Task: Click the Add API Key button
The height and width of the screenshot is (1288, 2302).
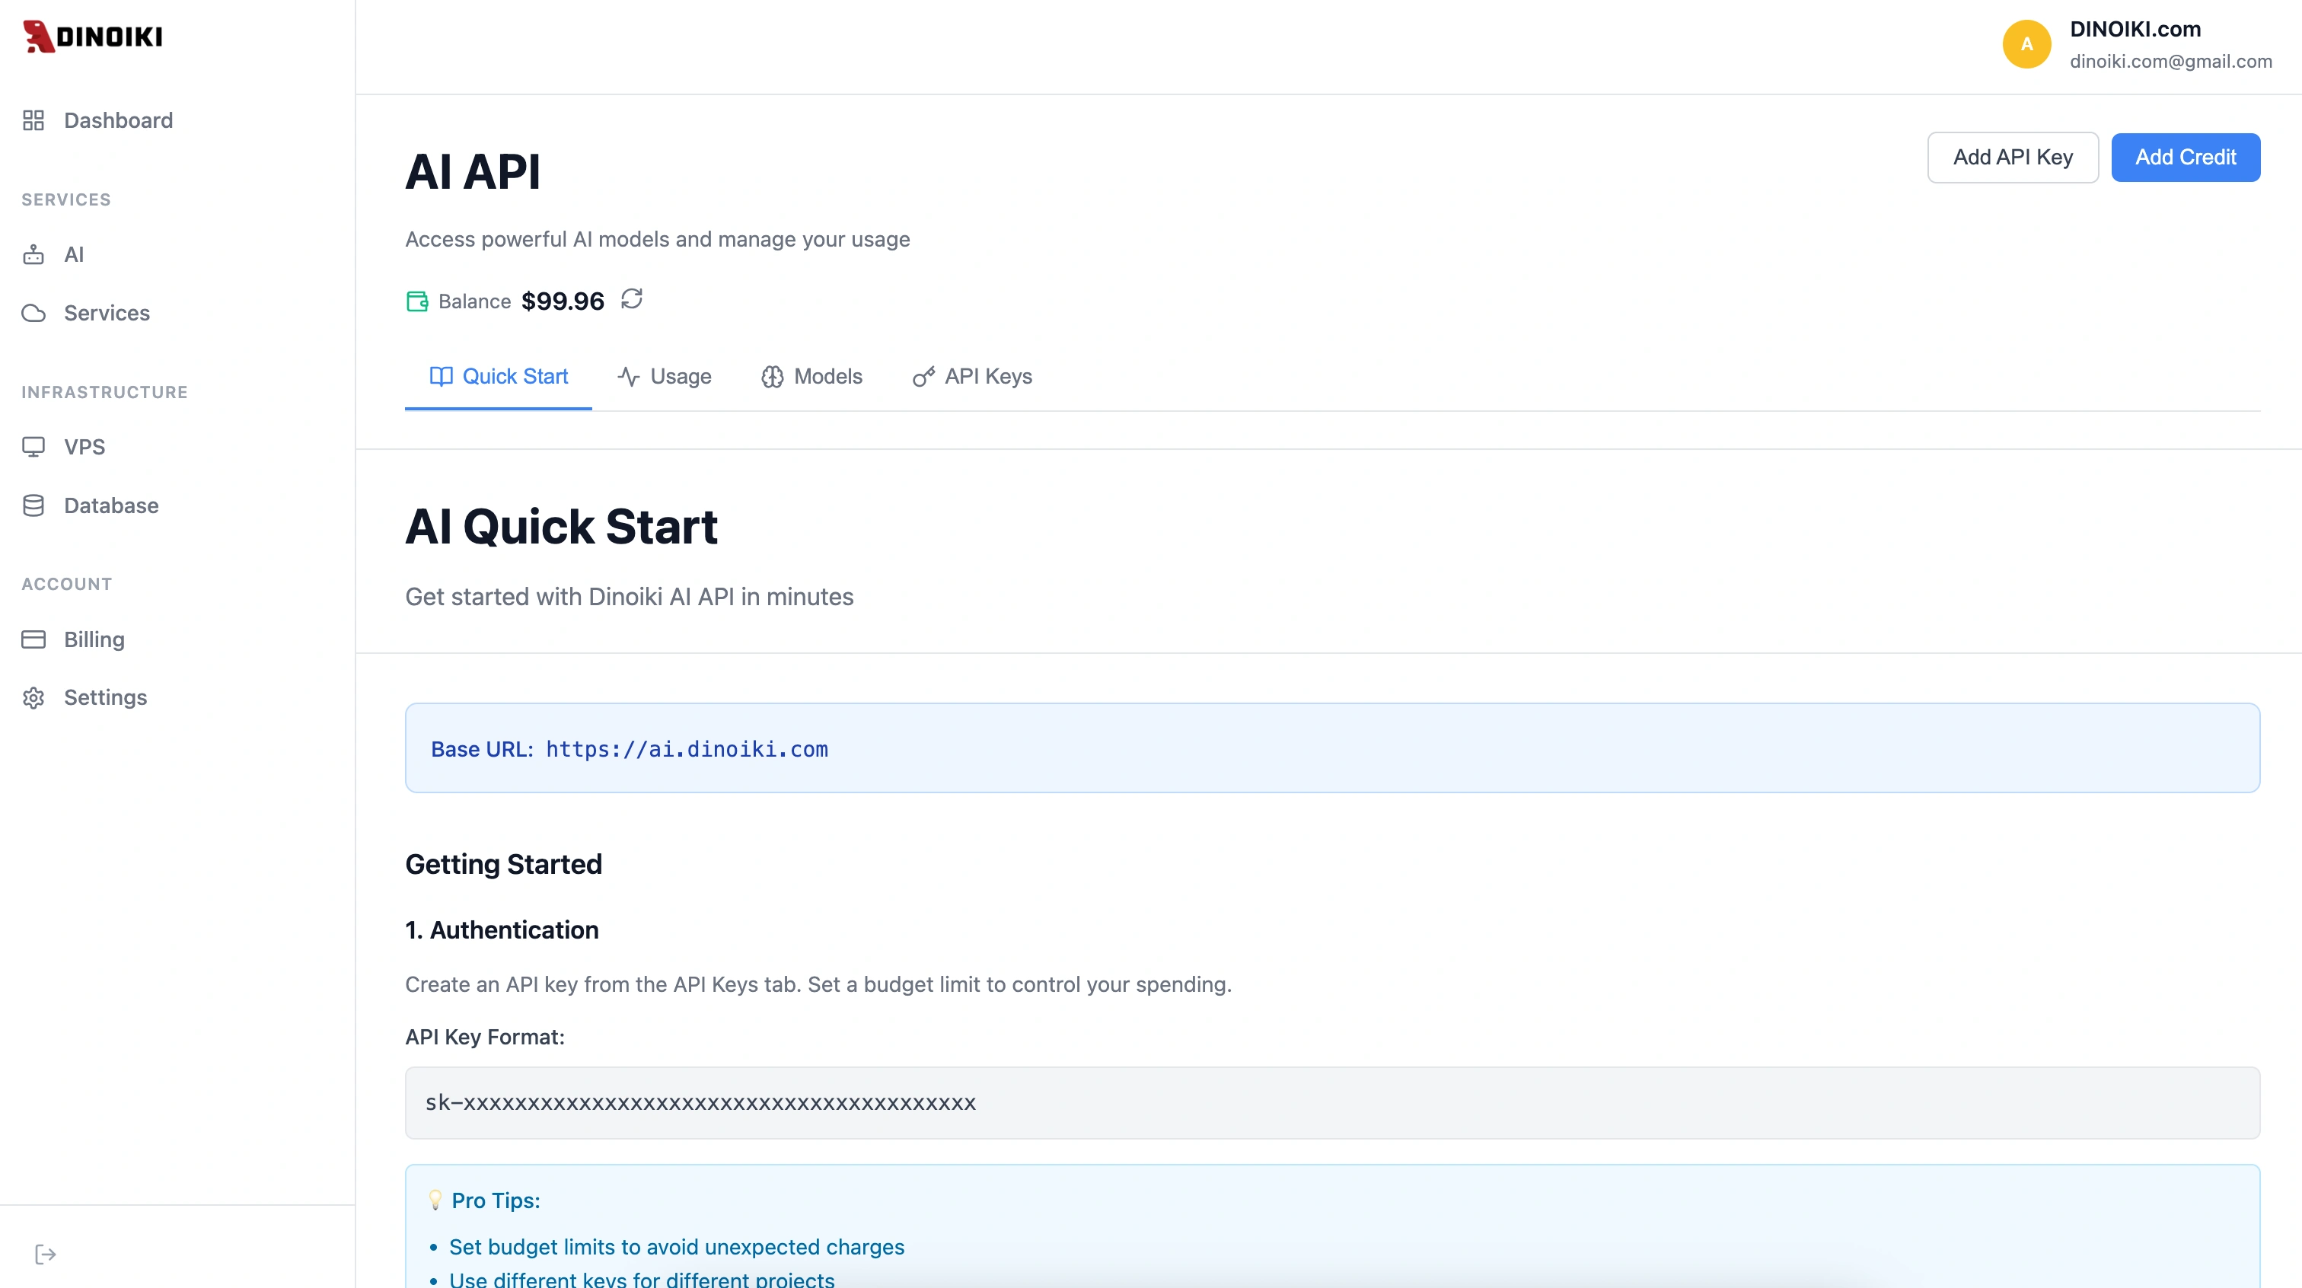Action: click(x=2013, y=158)
